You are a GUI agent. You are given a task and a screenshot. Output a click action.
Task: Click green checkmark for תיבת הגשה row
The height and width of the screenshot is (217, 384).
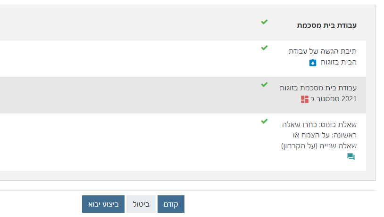(x=264, y=48)
